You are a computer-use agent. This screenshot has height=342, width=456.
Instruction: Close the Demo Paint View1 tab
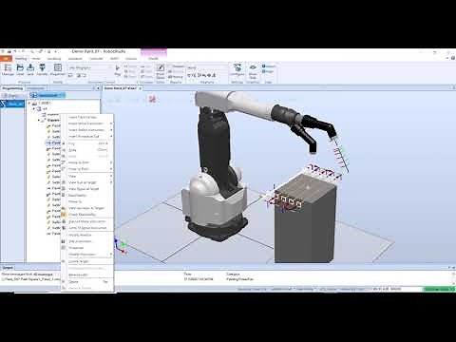[140, 88]
